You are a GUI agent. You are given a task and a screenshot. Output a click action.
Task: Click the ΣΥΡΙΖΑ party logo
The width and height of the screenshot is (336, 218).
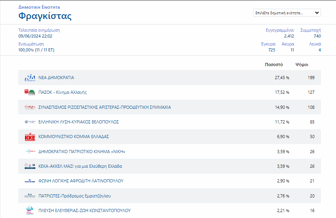[30, 107]
